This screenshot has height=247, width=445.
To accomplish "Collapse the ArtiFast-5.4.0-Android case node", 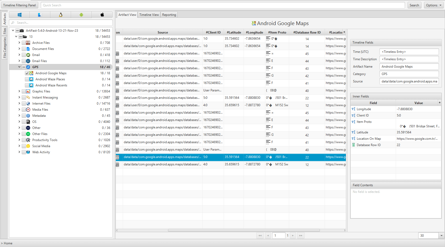I will (x=13, y=31).
